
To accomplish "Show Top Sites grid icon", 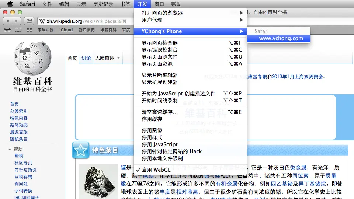I will 29,30.
